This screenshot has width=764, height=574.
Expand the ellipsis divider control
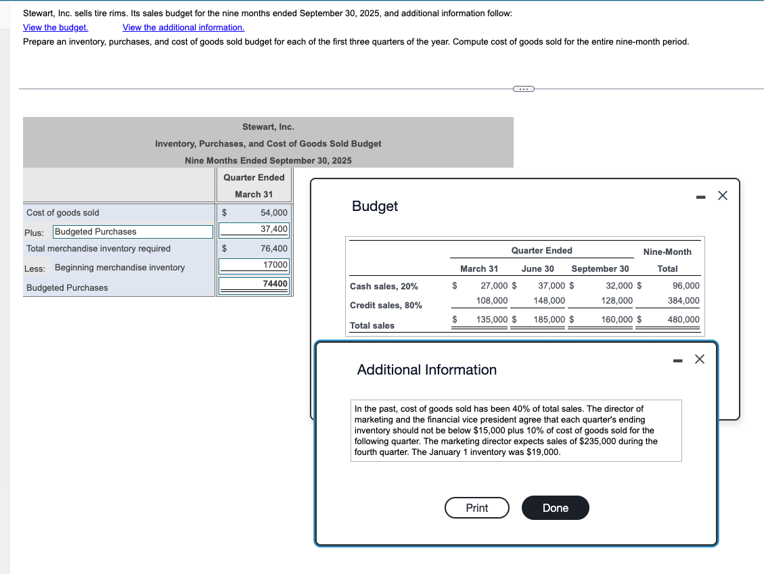pos(522,88)
